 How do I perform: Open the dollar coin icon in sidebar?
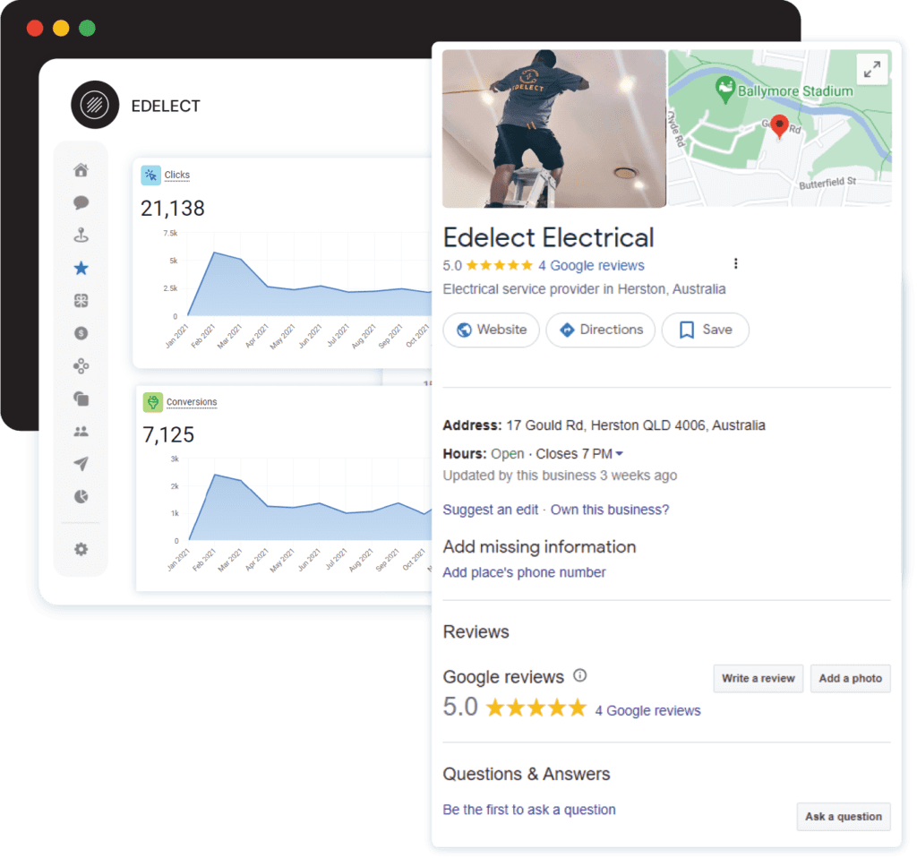[x=81, y=333]
